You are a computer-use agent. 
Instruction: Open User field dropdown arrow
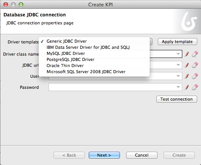coord(178,76)
